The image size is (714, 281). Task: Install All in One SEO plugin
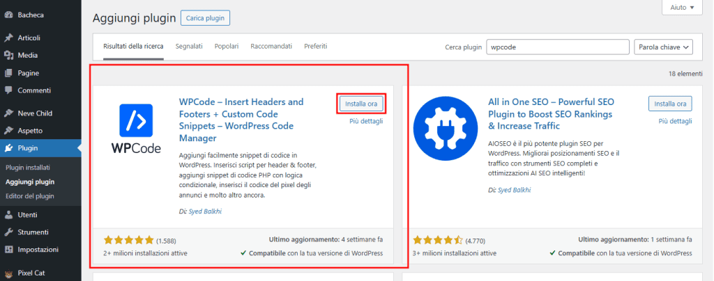pos(670,104)
